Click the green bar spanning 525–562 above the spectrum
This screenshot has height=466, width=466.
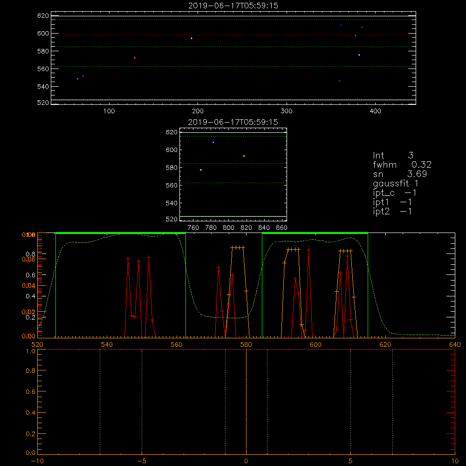click(121, 233)
